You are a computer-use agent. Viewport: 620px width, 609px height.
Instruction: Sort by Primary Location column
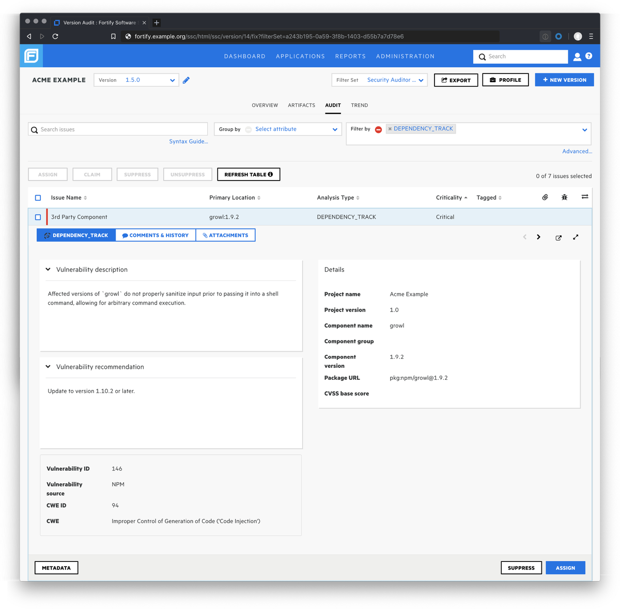(x=235, y=198)
